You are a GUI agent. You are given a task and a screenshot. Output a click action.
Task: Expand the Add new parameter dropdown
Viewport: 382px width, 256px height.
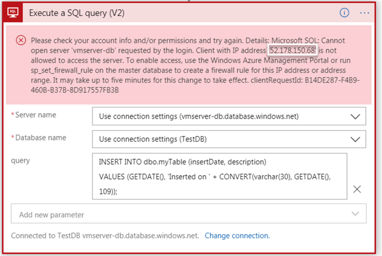356,214
